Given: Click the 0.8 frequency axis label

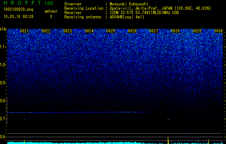Looking at the screenshot, I should click(3, 101).
